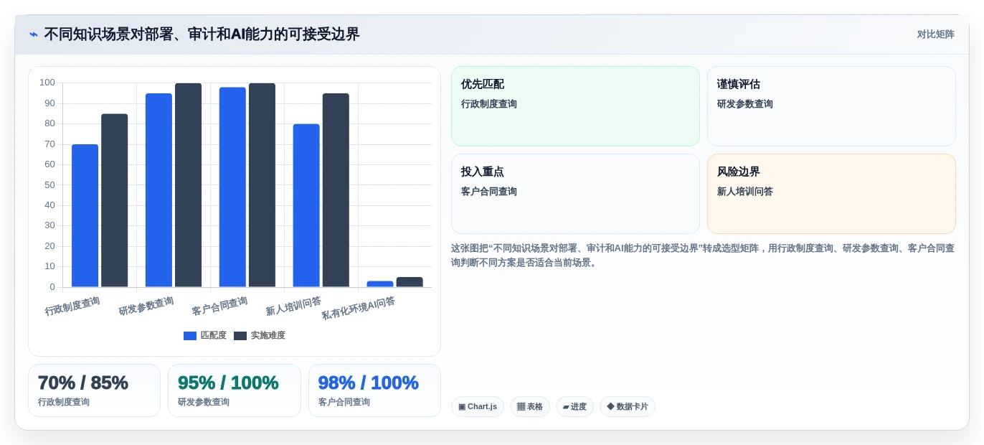Click the 50 y-axis tick label

click(x=49, y=184)
